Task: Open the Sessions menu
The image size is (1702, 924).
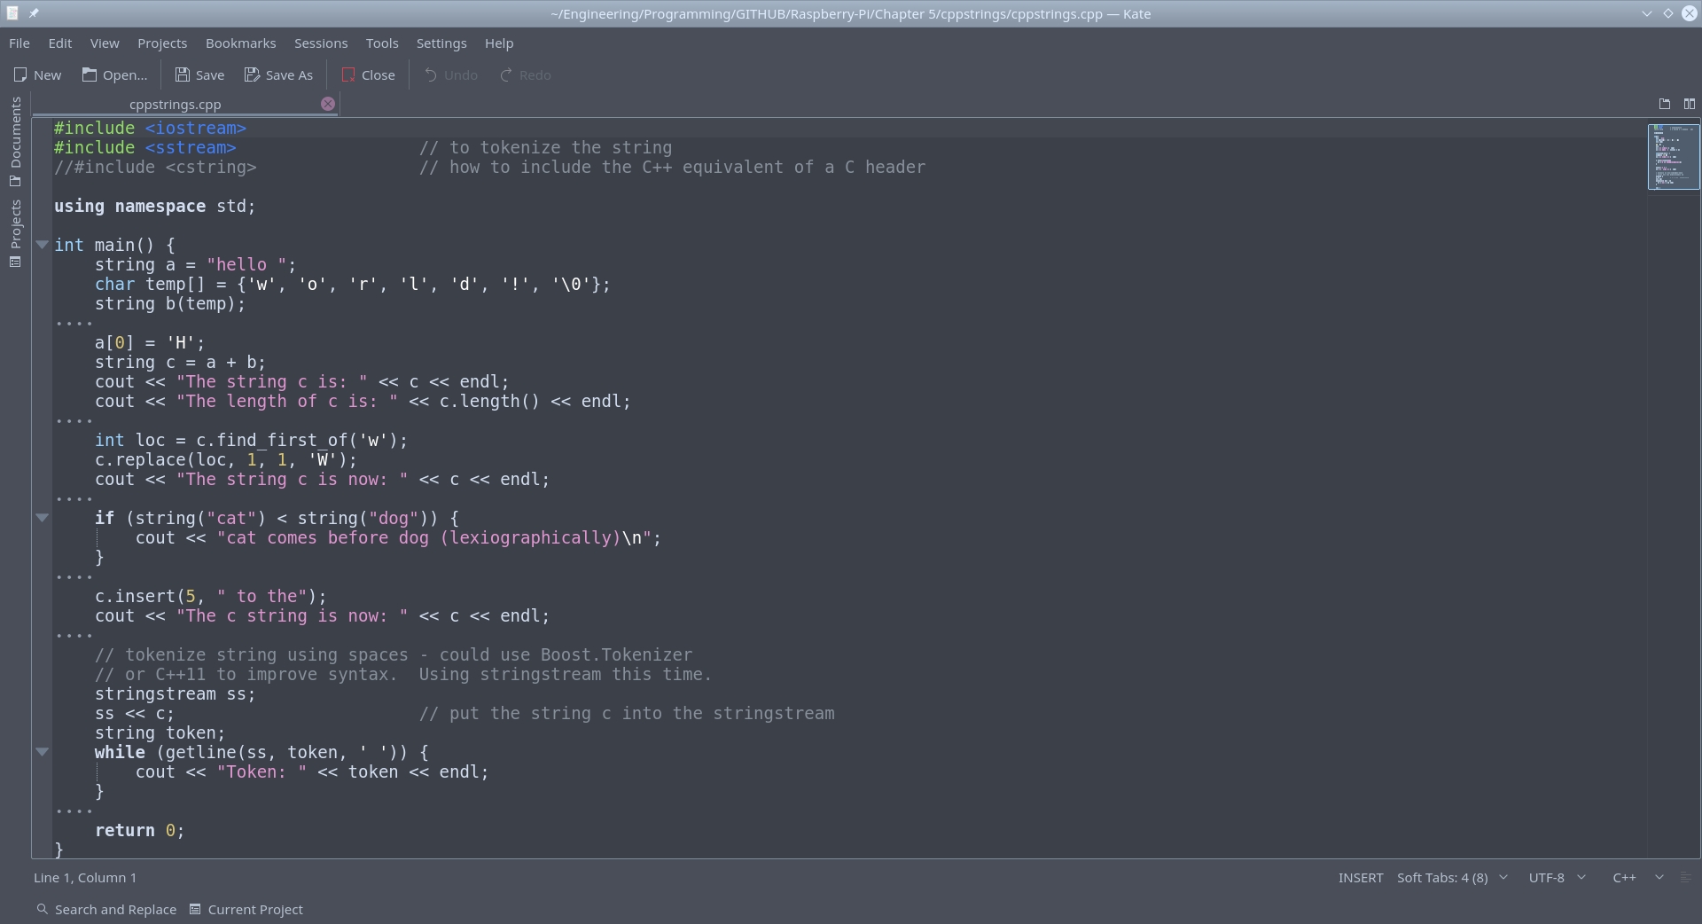Action: [321, 43]
